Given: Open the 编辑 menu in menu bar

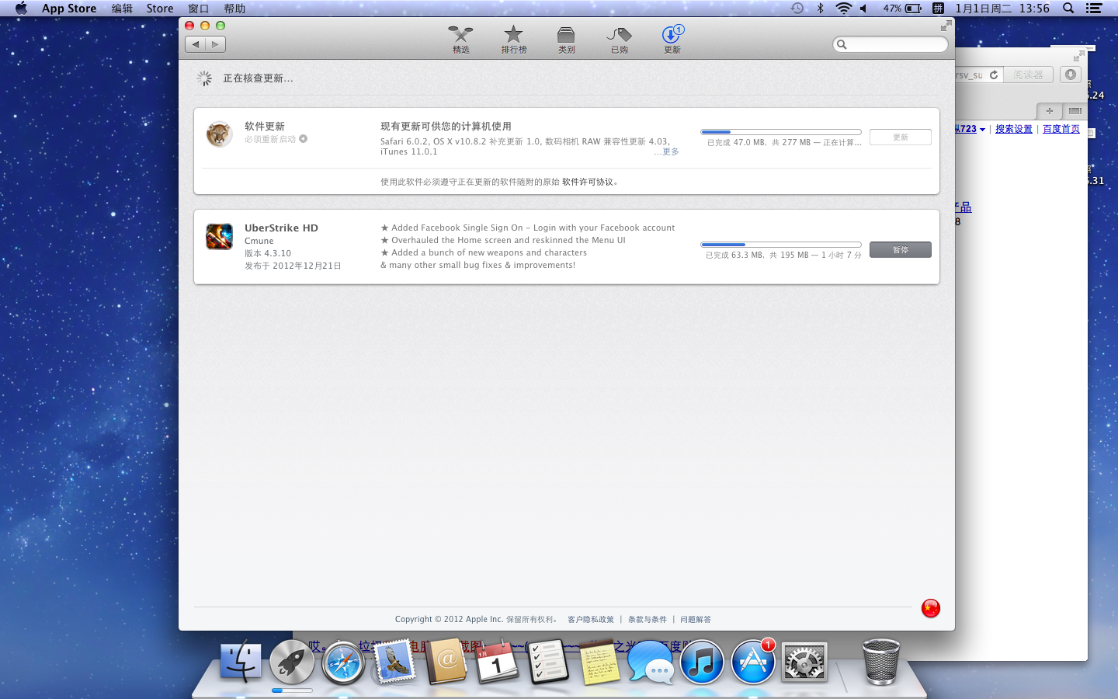Looking at the screenshot, I should 122,9.
